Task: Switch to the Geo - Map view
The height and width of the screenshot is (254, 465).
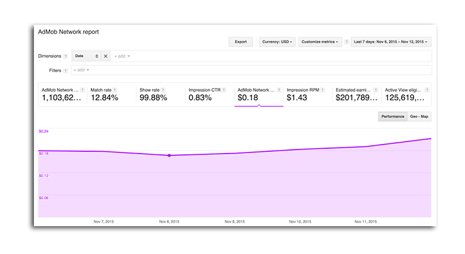Action: pos(419,117)
